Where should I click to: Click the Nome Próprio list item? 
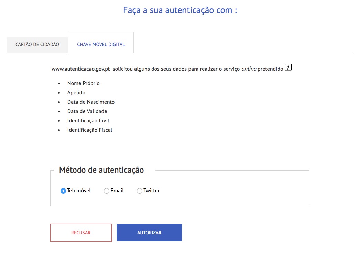coord(84,83)
